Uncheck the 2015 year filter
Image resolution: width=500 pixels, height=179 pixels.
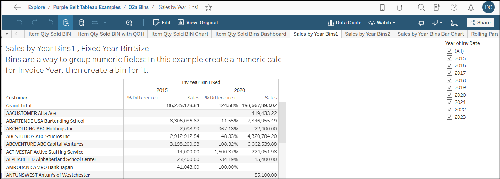[449, 58]
